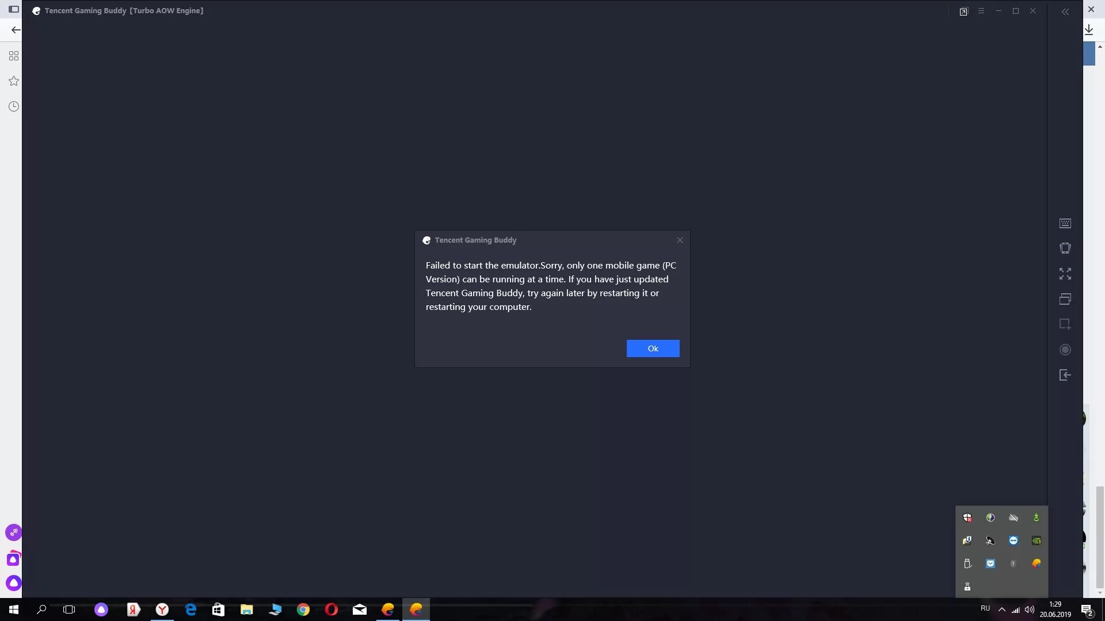Screen dimensions: 1105x621
Task: Click the browser page vertical scrollbar thumb
Action: [1100, 537]
